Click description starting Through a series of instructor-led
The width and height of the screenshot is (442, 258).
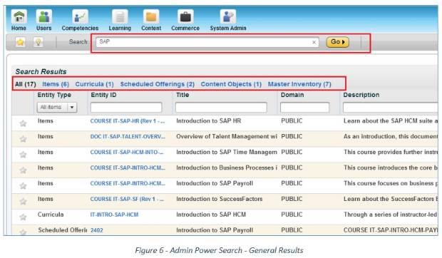tap(391, 215)
